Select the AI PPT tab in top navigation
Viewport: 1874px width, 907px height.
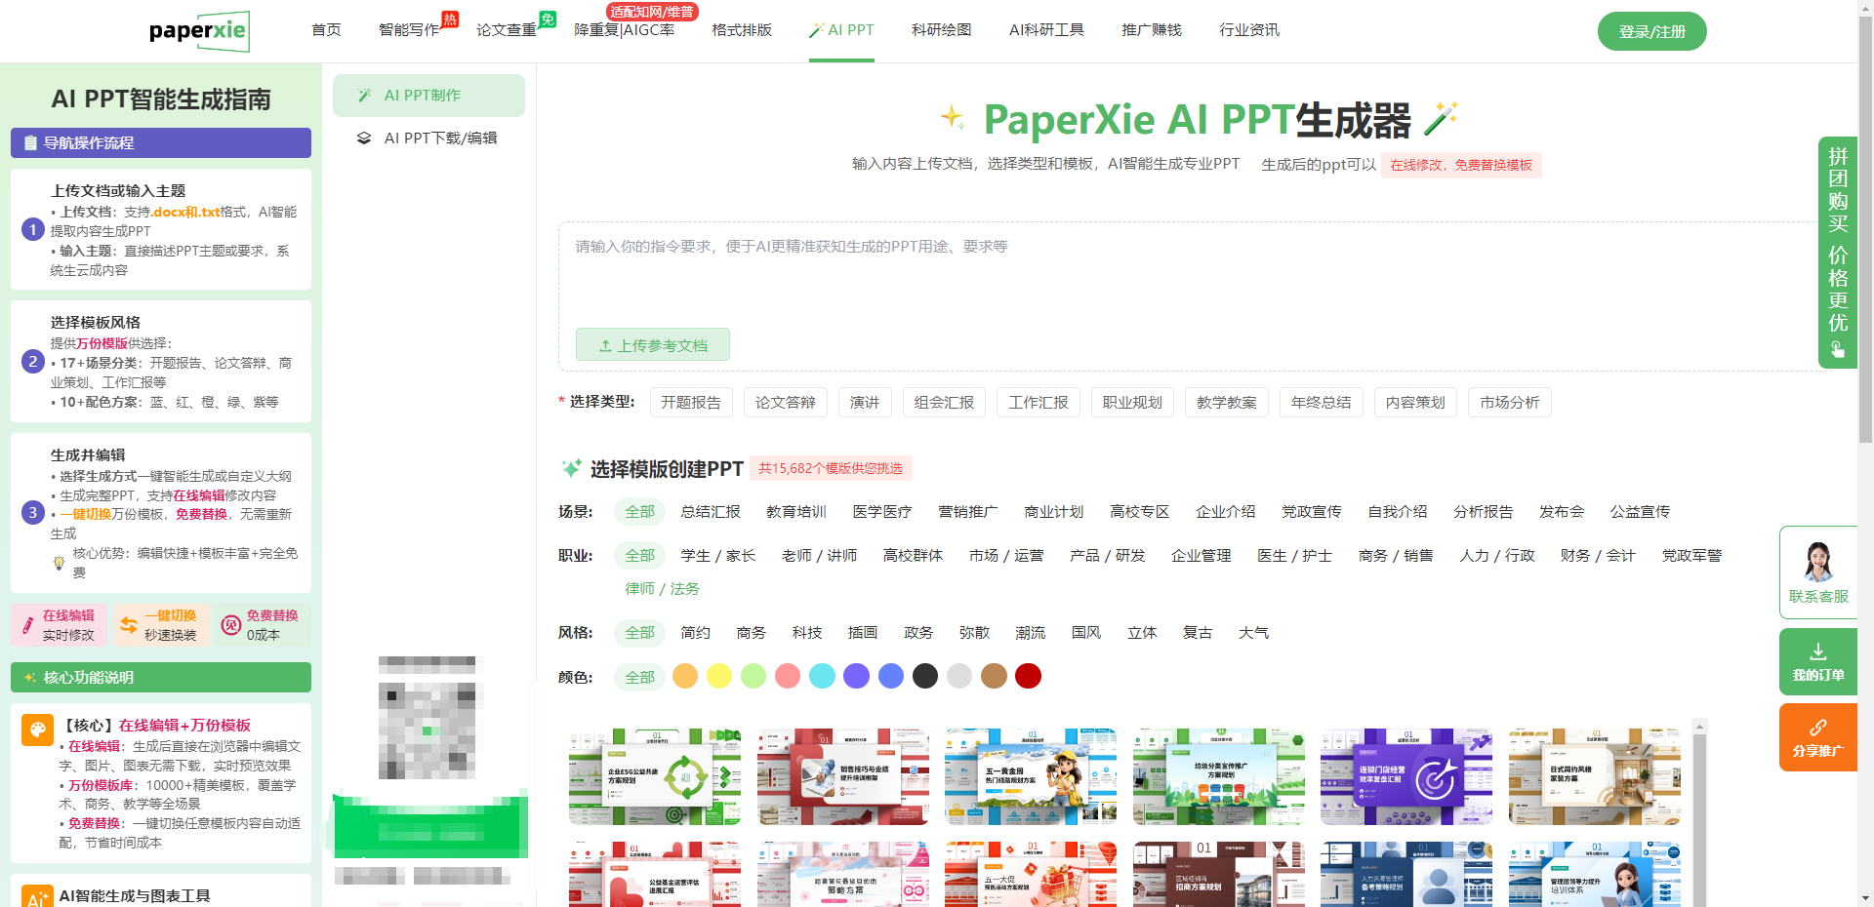point(841,30)
